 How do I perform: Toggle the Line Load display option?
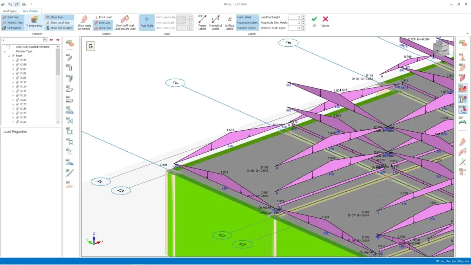click(x=102, y=23)
